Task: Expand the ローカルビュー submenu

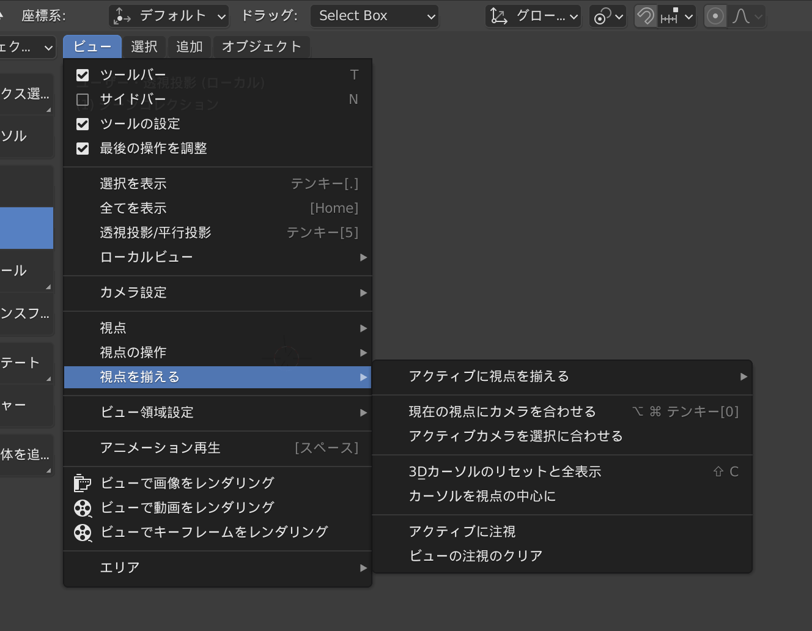Action: pyautogui.click(x=218, y=257)
